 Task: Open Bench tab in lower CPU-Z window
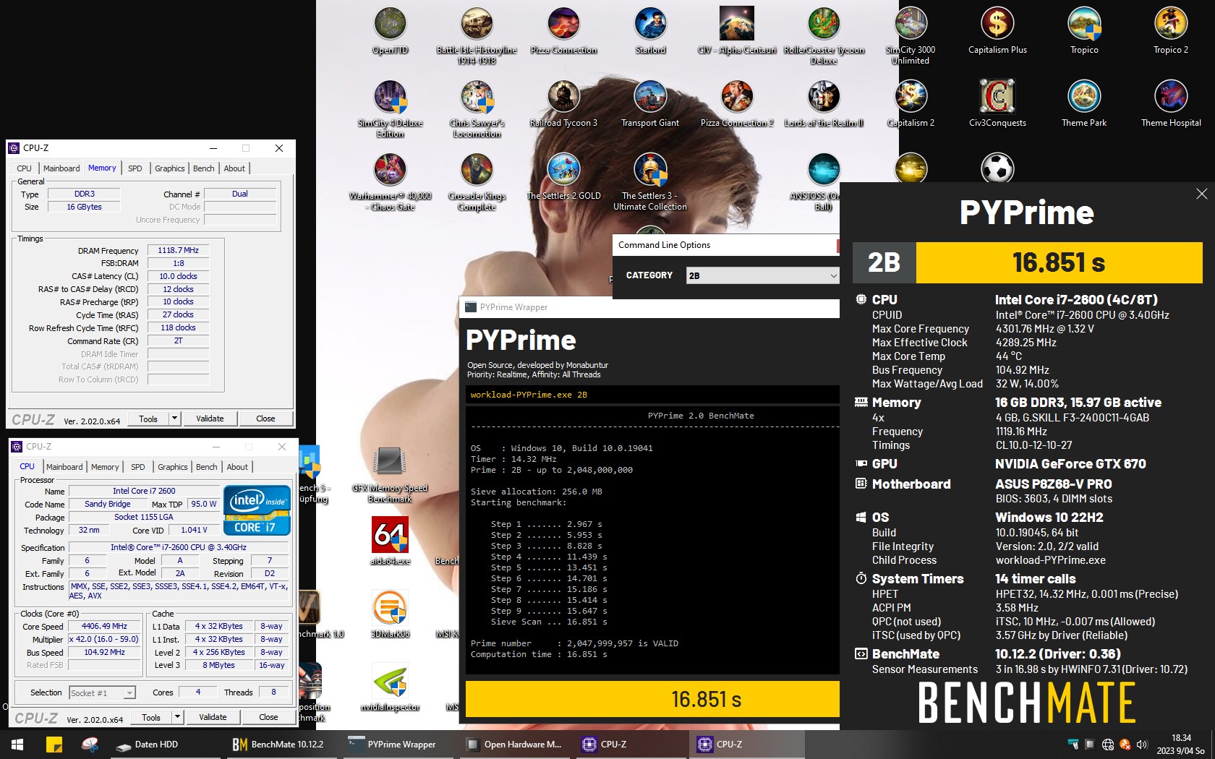207,467
